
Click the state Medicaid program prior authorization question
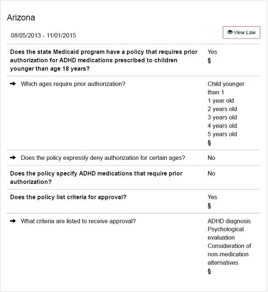point(104,60)
